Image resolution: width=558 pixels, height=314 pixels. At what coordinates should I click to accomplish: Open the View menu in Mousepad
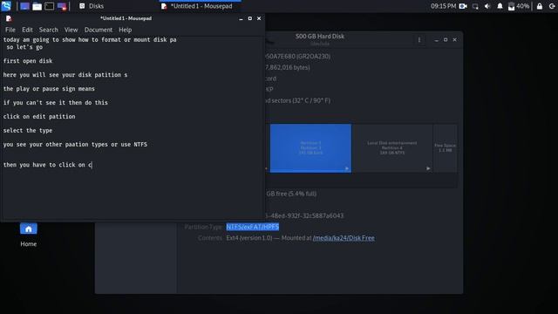71,30
